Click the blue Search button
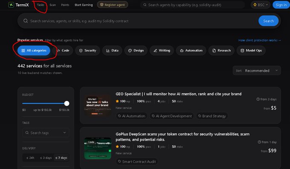This screenshot has height=169, width=290. (x=268, y=21)
